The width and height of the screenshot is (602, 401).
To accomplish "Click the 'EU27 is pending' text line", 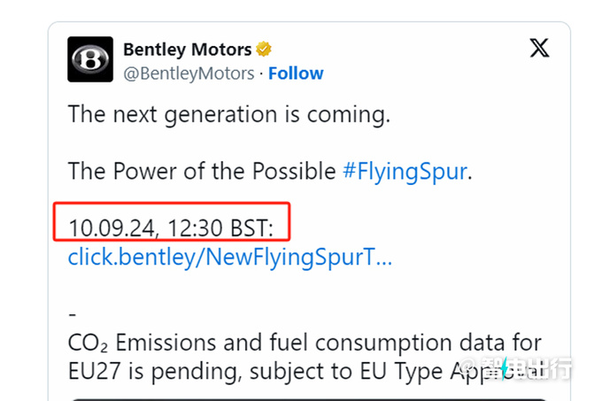I will coord(177,372).
